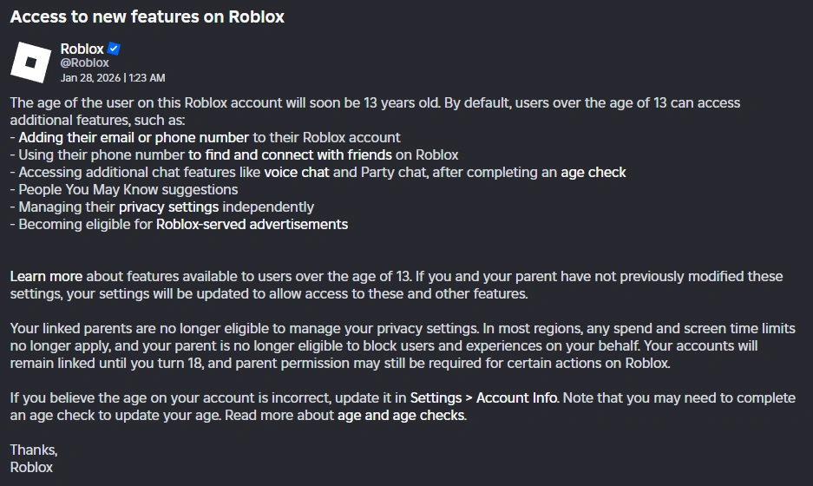Click the blue verified badge

114,49
